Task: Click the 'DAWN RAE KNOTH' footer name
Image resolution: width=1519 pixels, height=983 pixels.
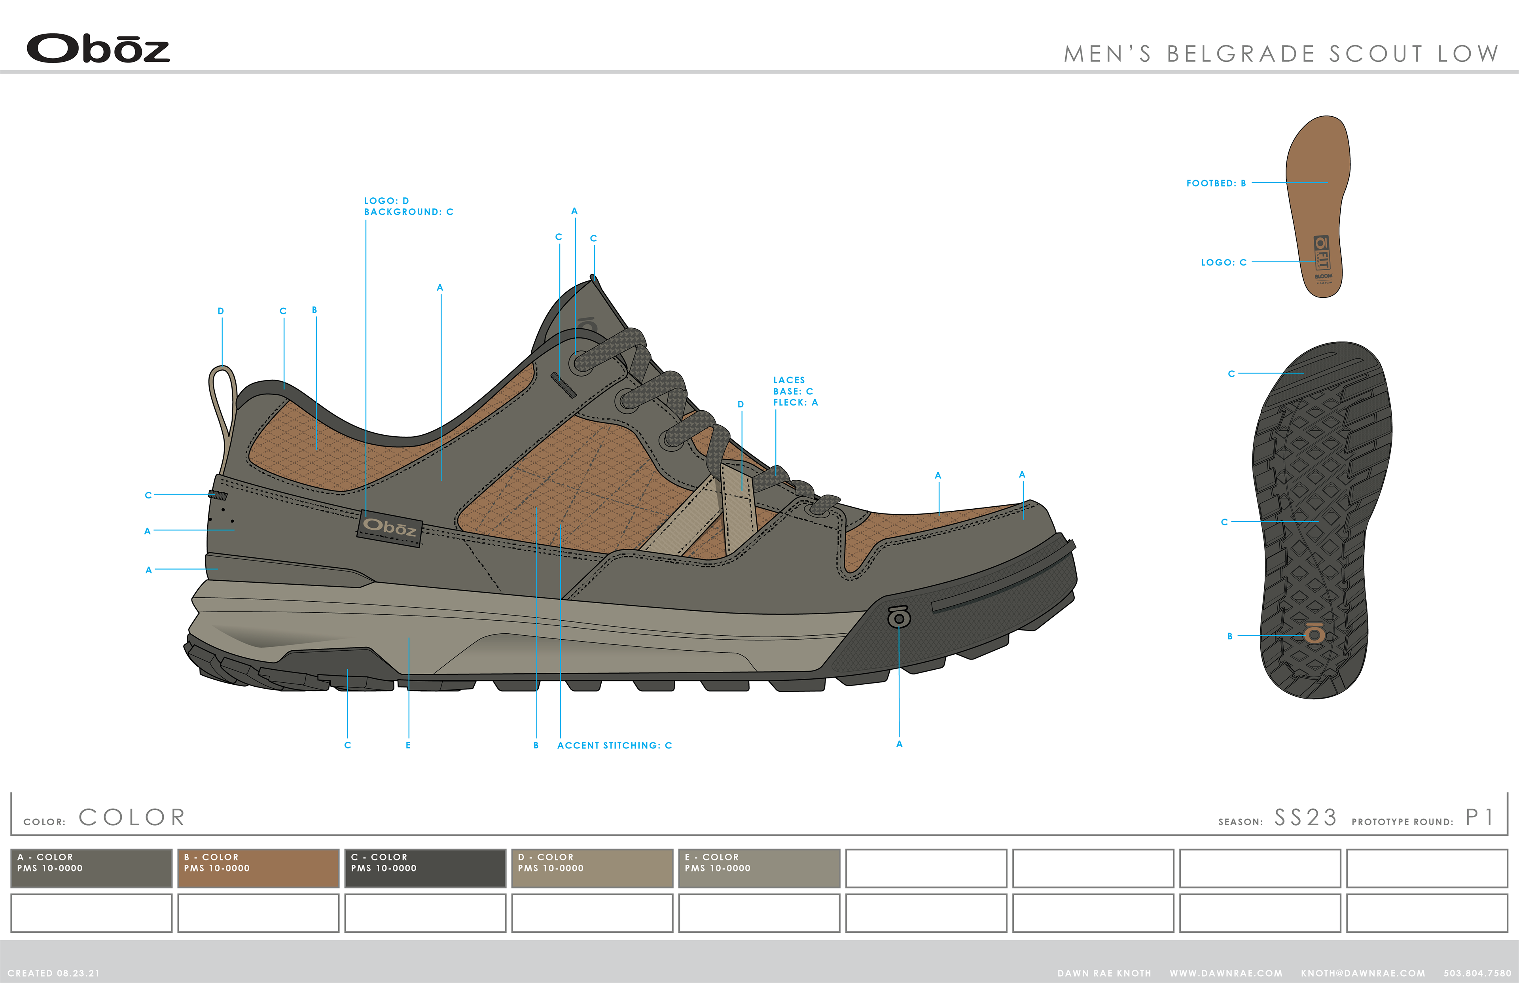Action: [1104, 973]
